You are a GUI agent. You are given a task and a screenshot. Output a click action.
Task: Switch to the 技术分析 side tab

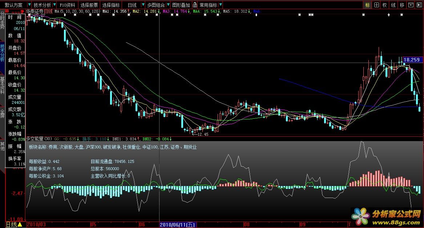pos(3,53)
